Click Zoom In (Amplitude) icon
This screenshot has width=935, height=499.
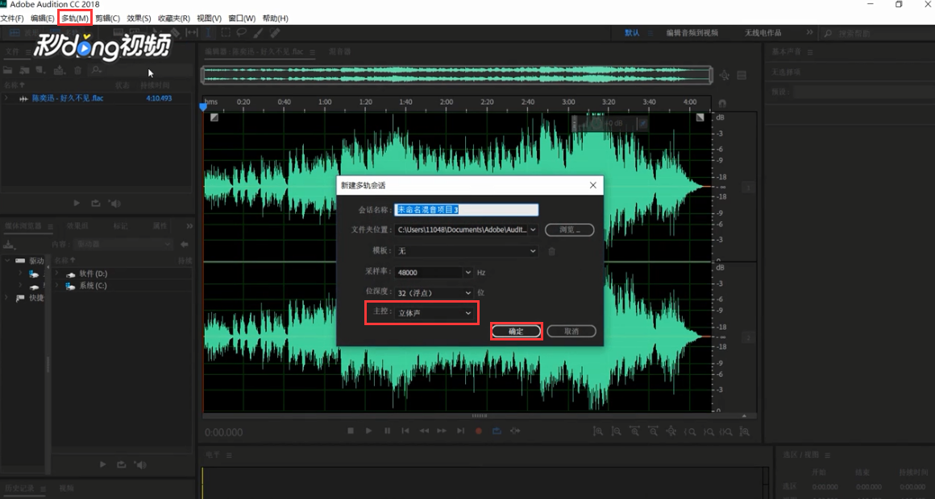[598, 431]
